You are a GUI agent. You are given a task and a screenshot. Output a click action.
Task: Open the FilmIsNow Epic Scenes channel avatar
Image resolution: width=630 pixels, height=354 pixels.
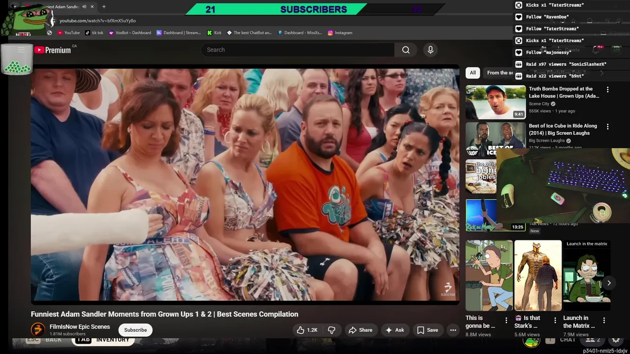click(x=38, y=330)
